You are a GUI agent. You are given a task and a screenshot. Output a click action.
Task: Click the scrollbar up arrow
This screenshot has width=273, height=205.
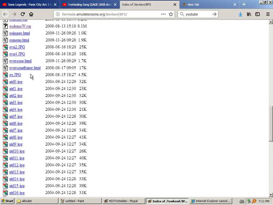[x=271, y=22]
